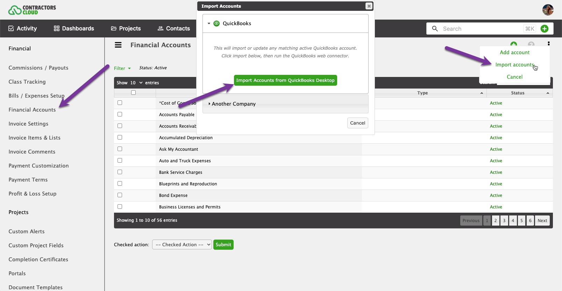
Task: Click the three-dot more options icon
Action: click(548, 43)
